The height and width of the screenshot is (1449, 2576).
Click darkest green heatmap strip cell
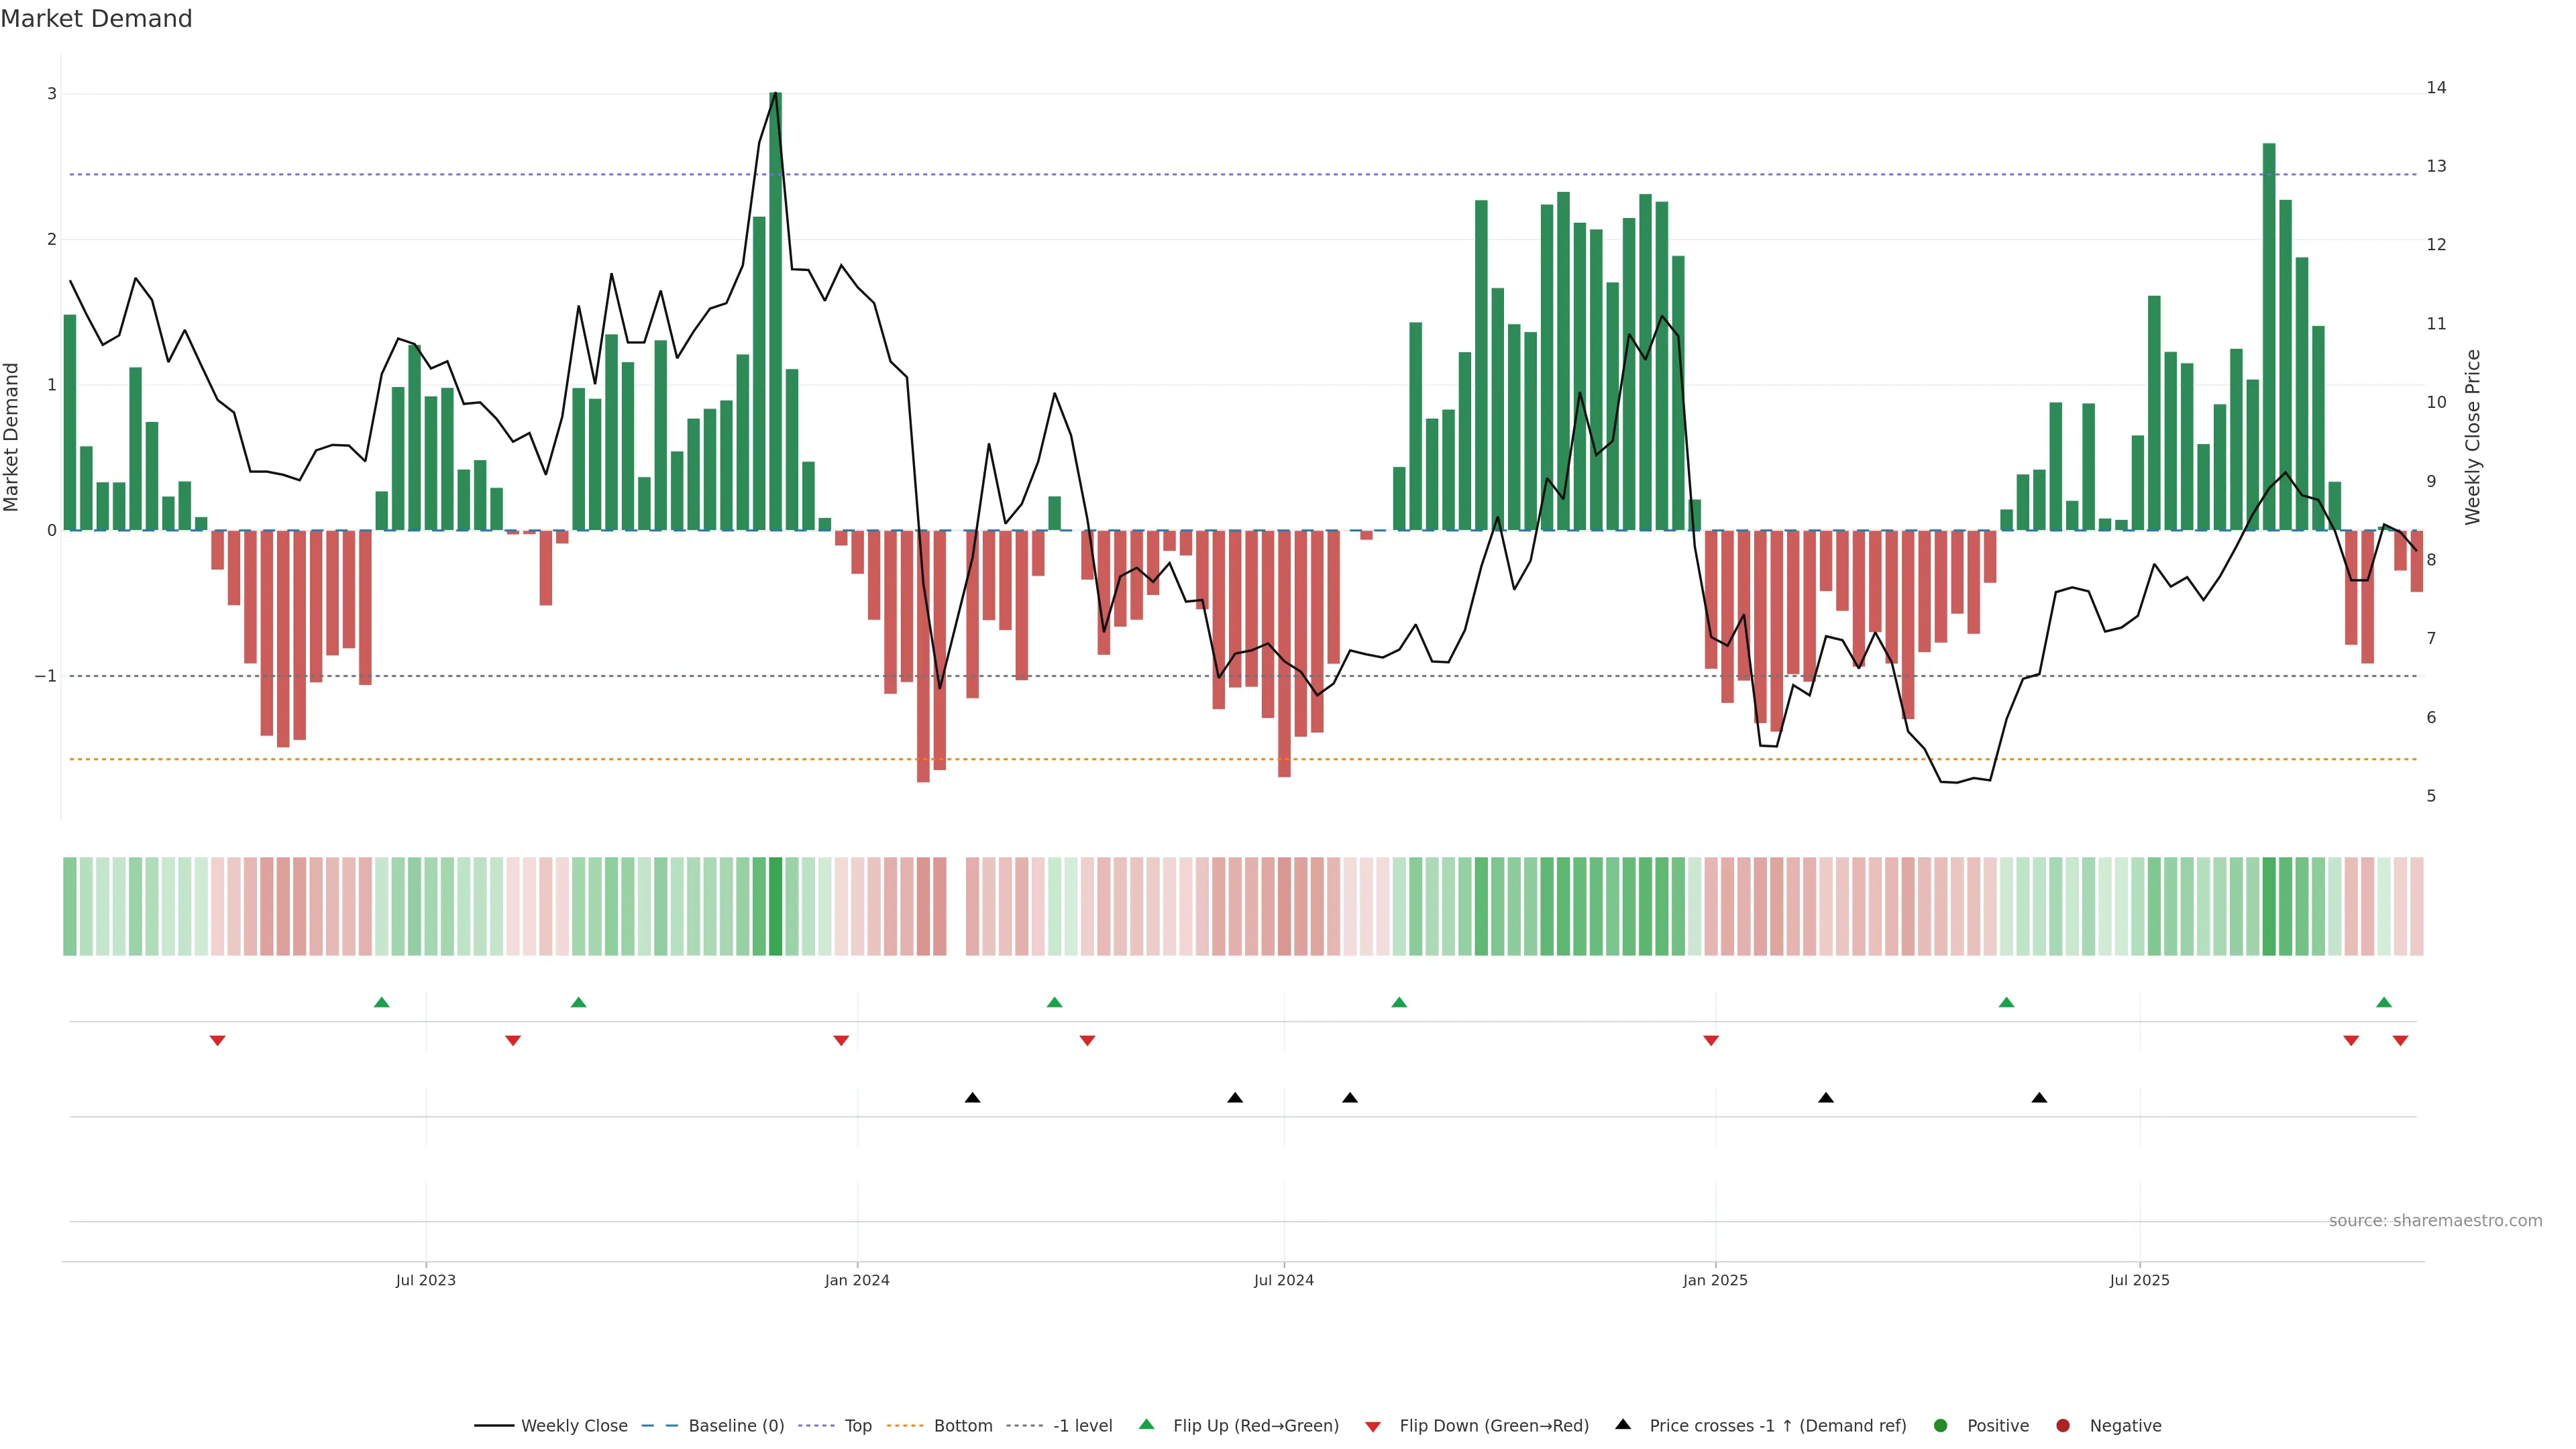click(x=775, y=906)
